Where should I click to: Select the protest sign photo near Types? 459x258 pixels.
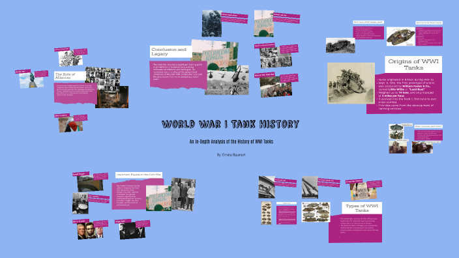363,192
